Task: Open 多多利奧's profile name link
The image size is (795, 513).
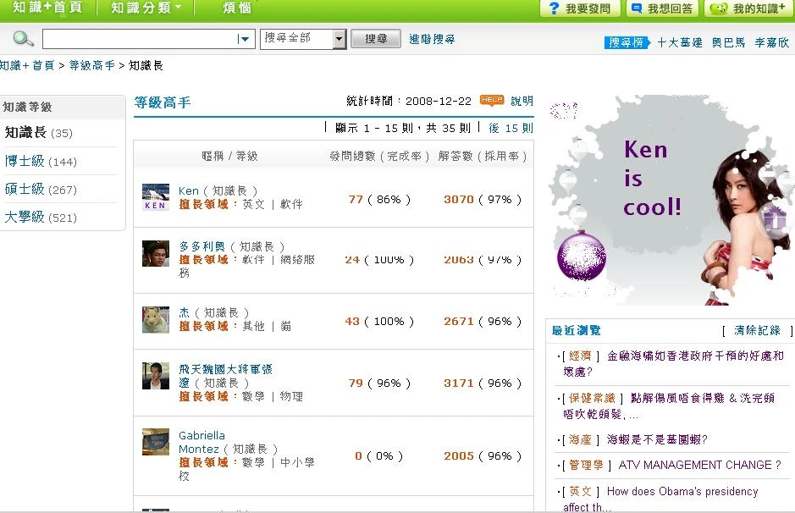Action: point(202,246)
